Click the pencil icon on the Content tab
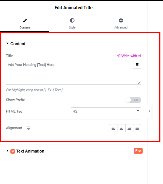 (x=25, y=21)
